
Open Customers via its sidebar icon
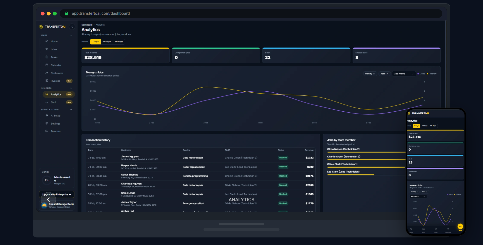pyautogui.click(x=47, y=73)
